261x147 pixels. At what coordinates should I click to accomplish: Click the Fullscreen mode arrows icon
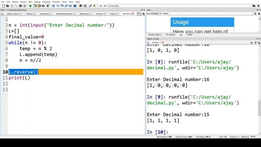(x=85, y=6)
